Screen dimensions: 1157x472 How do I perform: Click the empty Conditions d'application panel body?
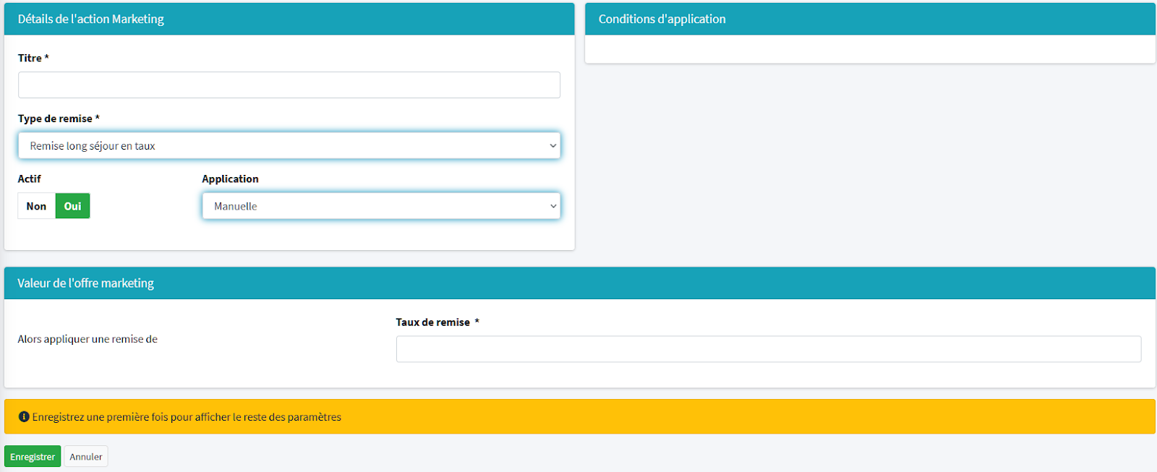tap(869, 49)
